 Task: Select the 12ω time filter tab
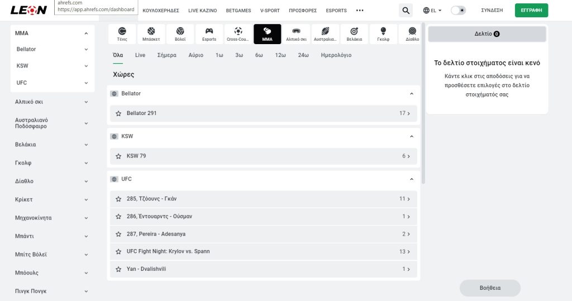pyautogui.click(x=280, y=55)
